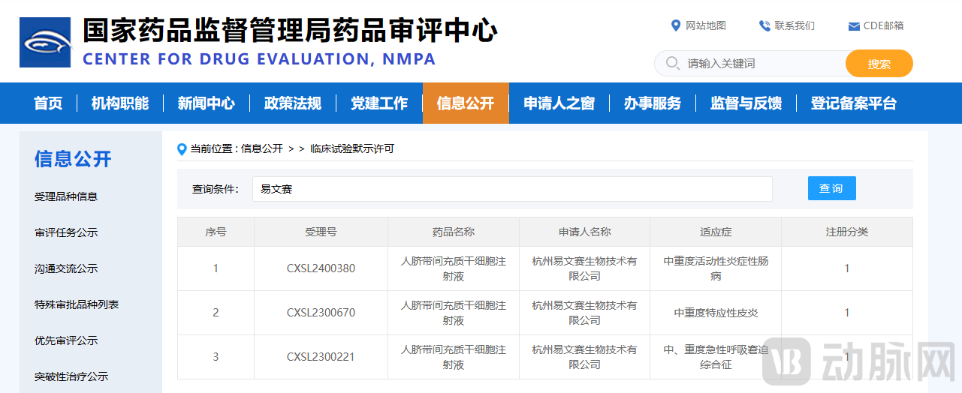Click the current location pin icon

coord(182,149)
